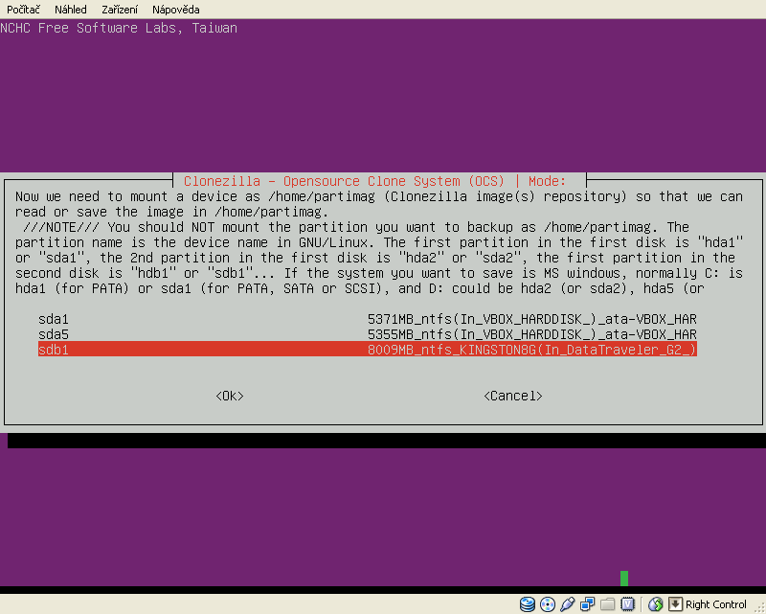Click the window resize grip corner
This screenshot has height=614, width=766.
759,607
